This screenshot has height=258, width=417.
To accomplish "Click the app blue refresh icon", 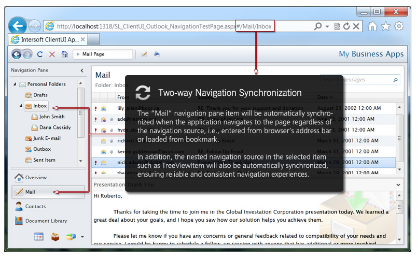I will coord(40,54).
